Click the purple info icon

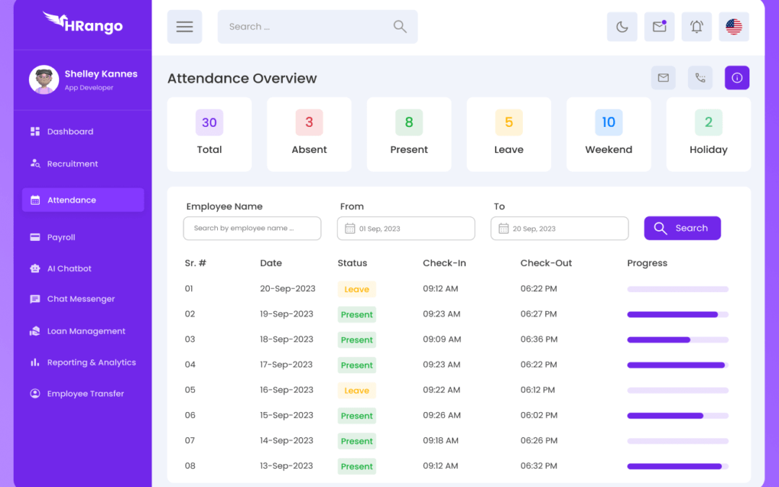click(x=736, y=78)
